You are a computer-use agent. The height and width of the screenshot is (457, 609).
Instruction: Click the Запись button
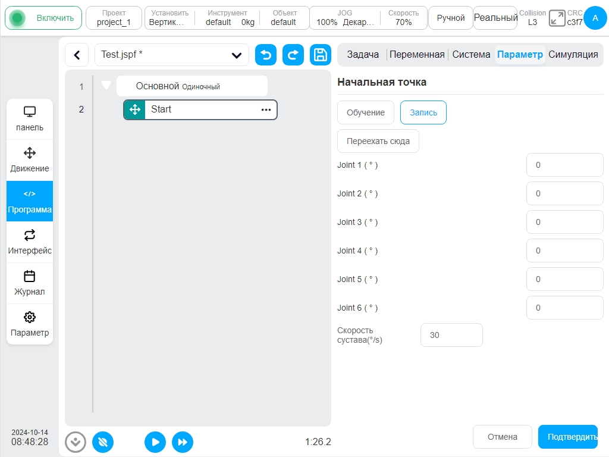click(x=423, y=112)
